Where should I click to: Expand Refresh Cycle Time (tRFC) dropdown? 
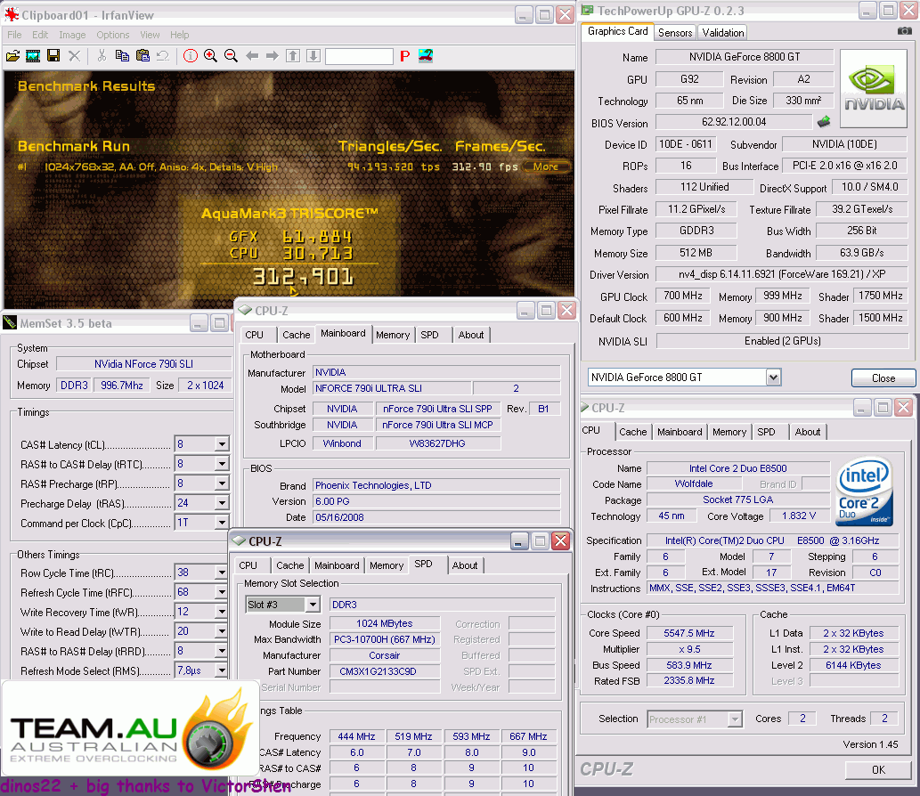pos(222,592)
